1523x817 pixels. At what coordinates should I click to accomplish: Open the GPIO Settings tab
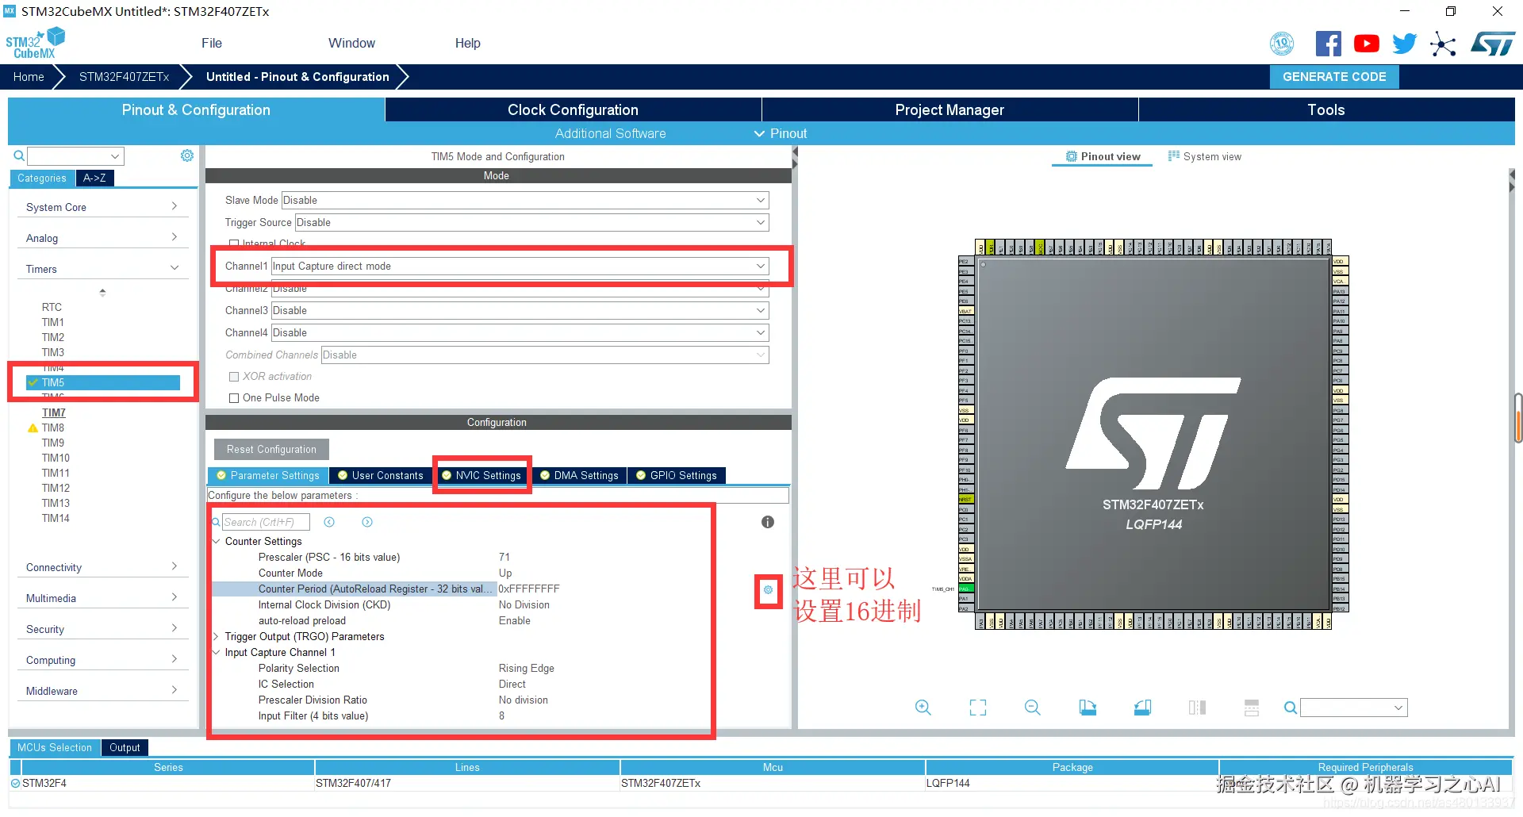click(x=677, y=476)
